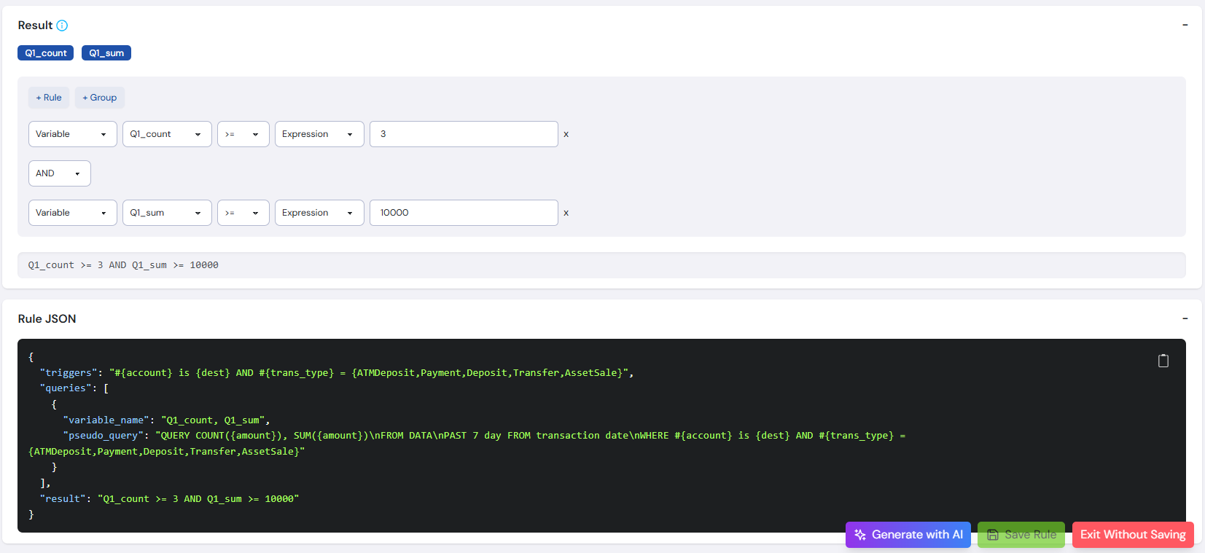1205x553 pixels.
Task: Open the second row's Expression type dropdown
Action: (x=319, y=213)
